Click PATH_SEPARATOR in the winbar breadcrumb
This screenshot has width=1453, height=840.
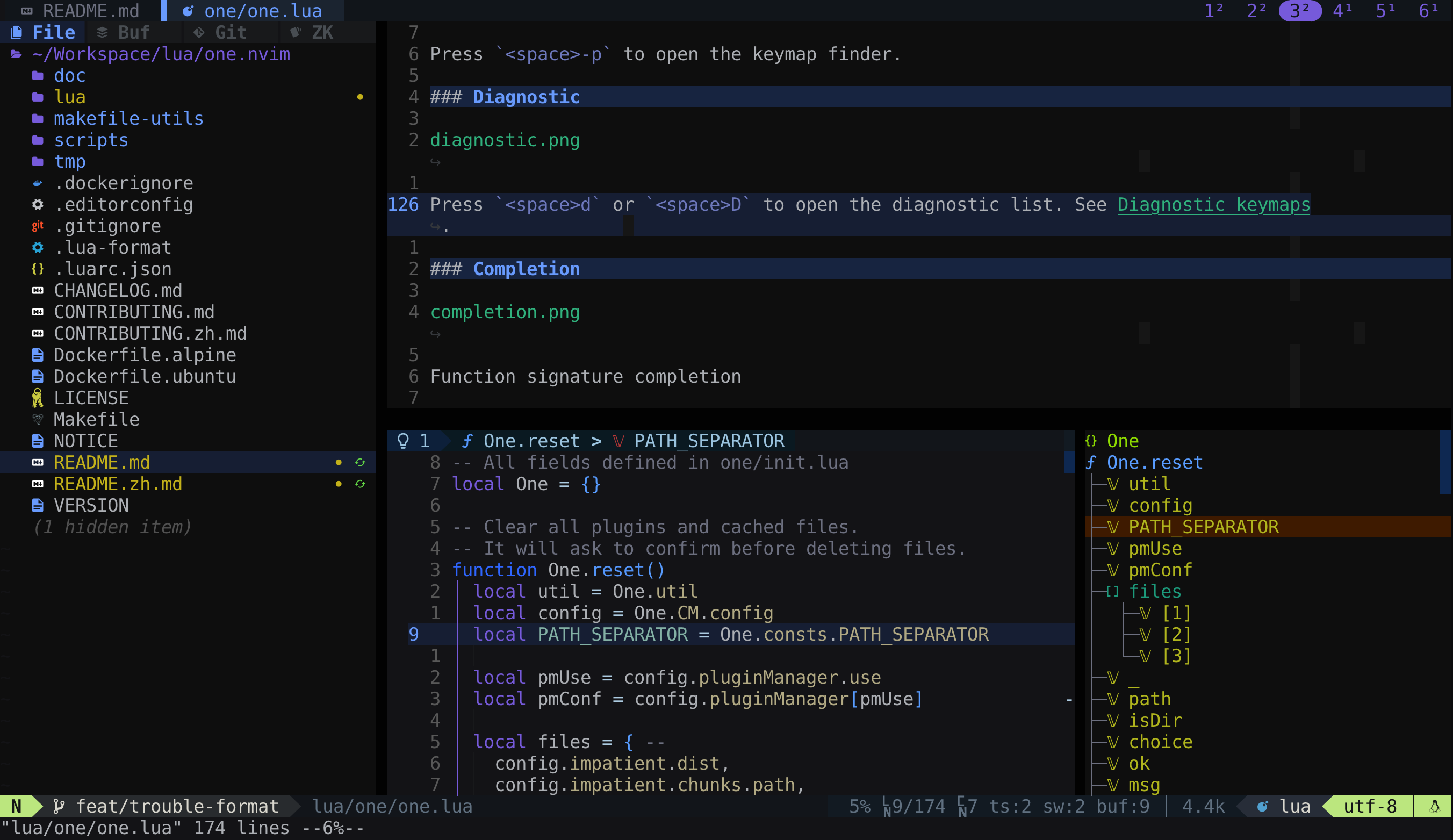pos(709,441)
